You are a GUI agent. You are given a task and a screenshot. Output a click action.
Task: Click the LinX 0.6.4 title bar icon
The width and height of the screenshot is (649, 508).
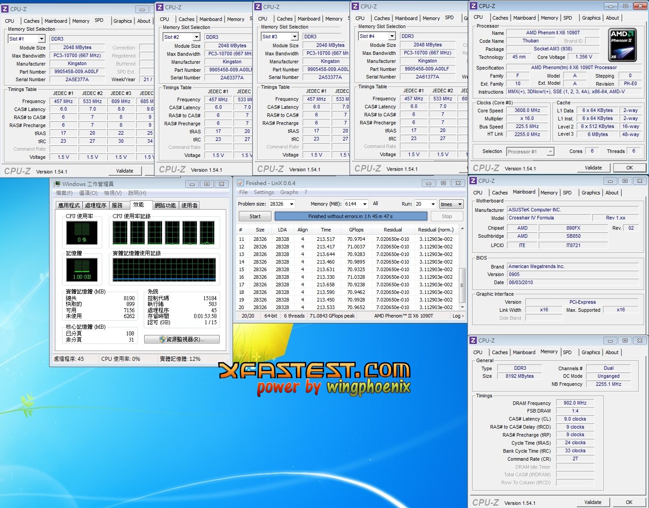[x=240, y=183]
